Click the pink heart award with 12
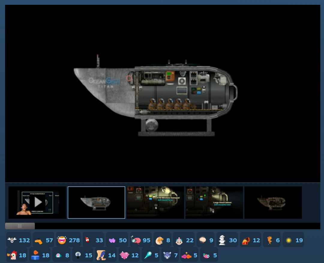Image resolution: width=324 pixels, height=263 pixels. pos(129,255)
